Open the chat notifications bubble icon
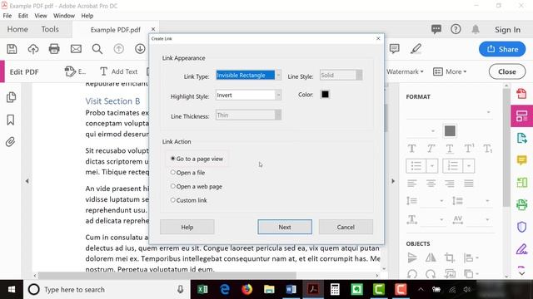The height and width of the screenshot is (299, 533). tap(436, 29)
